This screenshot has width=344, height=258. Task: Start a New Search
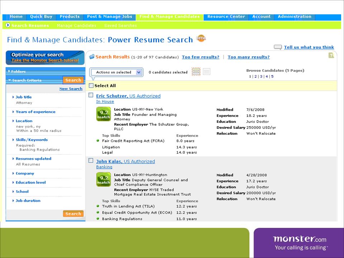pyautogui.click(x=71, y=89)
